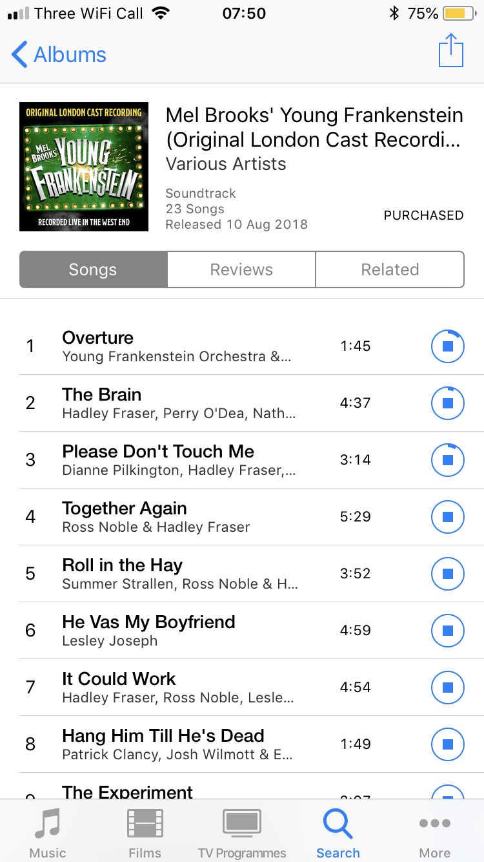The width and height of the screenshot is (484, 862).
Task: Open the More tab in bottom bar
Action: tap(435, 833)
